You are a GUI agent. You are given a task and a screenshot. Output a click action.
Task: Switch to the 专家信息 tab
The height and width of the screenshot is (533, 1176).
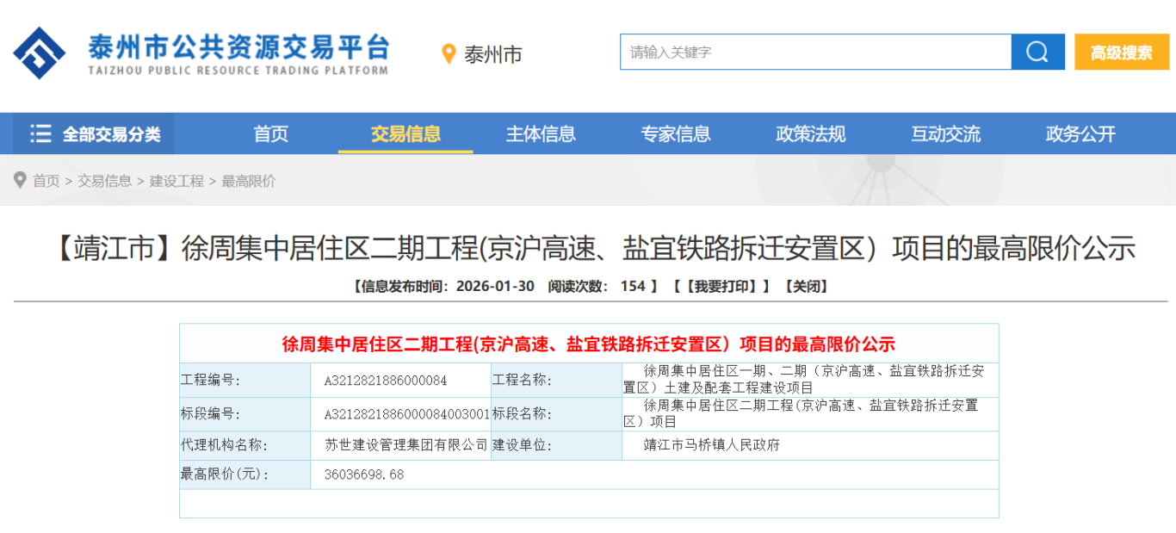click(x=676, y=134)
